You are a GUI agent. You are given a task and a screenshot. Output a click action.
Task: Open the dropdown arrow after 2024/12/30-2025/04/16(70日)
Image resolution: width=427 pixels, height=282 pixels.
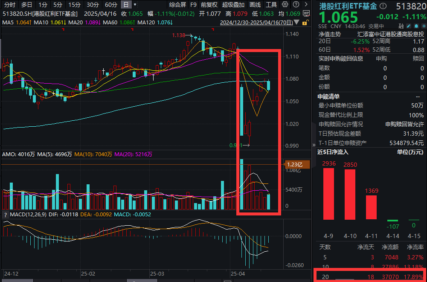click(296, 22)
